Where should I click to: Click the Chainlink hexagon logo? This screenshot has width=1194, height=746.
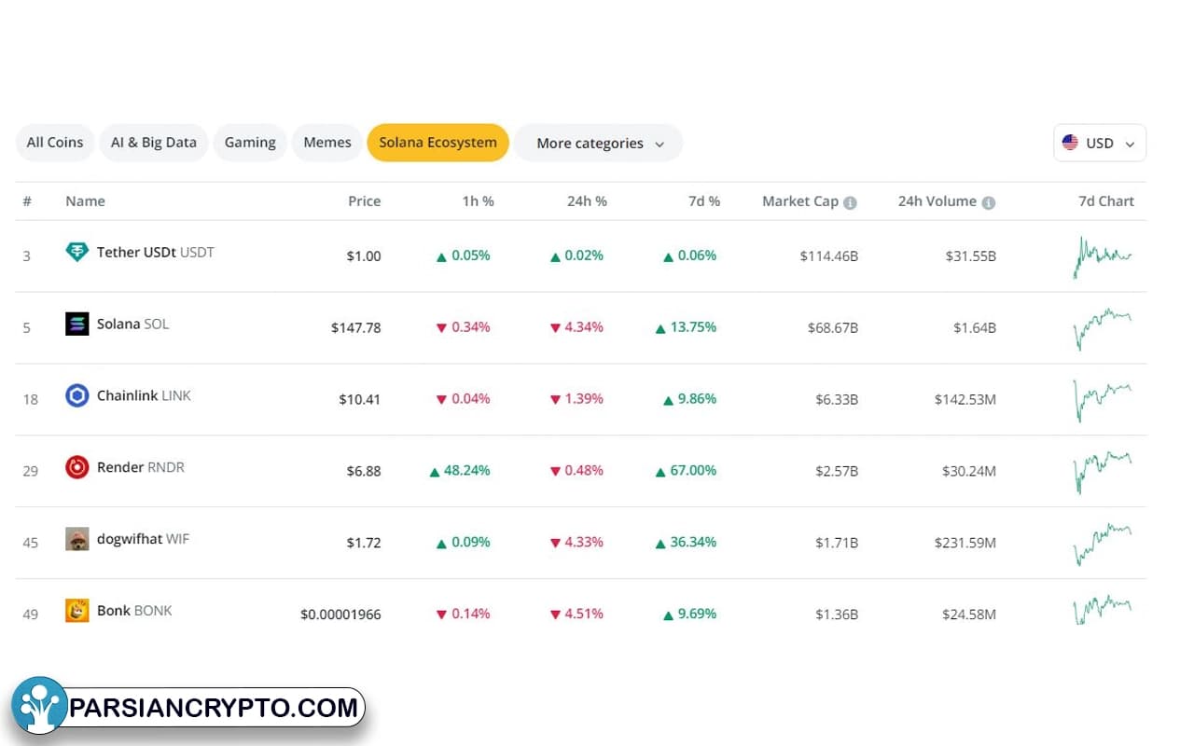(x=76, y=395)
